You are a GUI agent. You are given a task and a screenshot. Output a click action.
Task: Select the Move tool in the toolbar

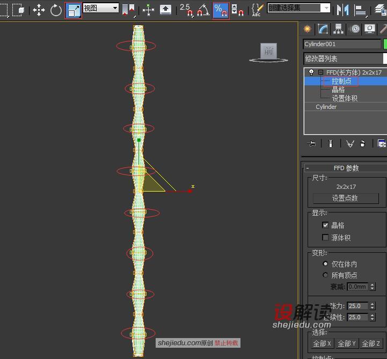coord(39,10)
